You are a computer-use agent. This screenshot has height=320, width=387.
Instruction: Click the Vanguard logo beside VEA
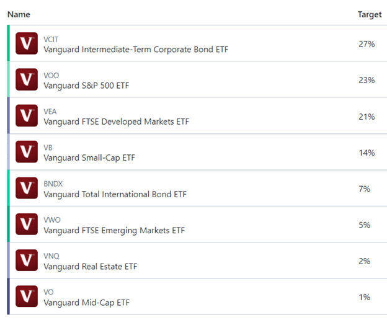pyautogui.click(x=27, y=115)
